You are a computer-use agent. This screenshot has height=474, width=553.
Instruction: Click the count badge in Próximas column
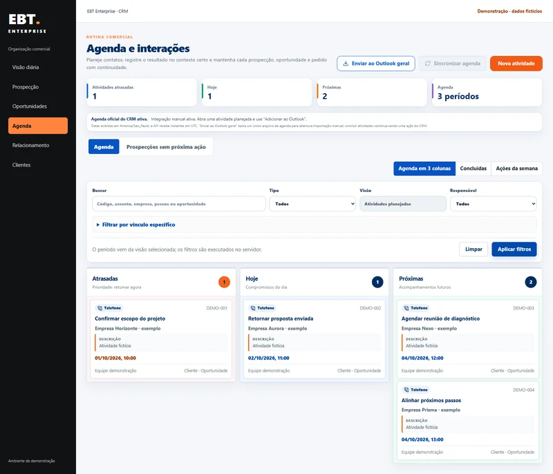coord(531,282)
